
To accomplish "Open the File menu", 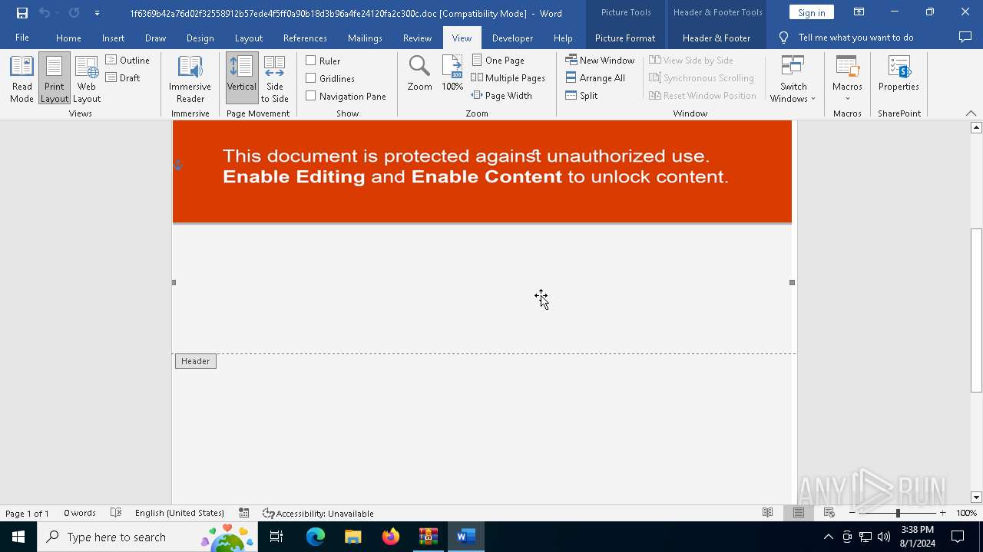I will click(22, 38).
